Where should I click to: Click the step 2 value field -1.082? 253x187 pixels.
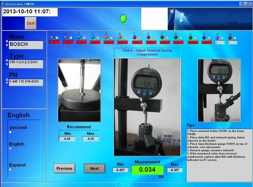[68, 43]
